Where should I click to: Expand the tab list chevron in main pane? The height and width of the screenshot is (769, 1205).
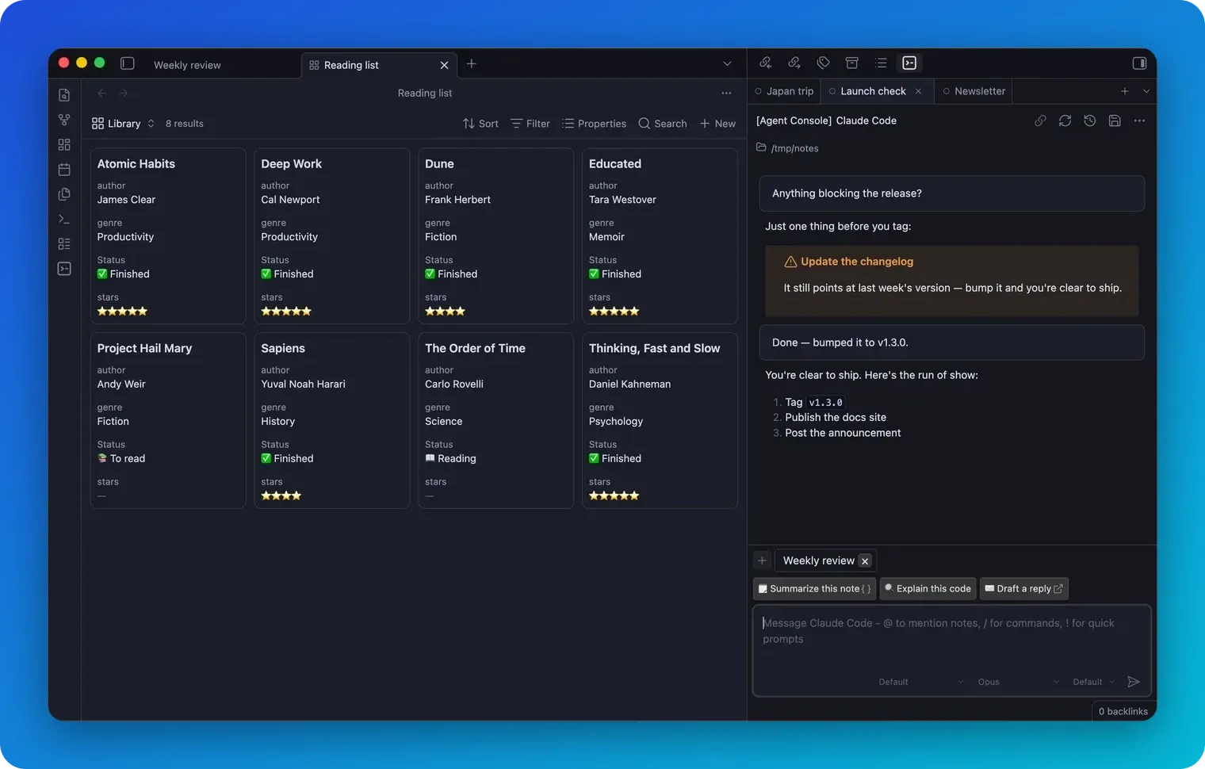[x=727, y=63]
